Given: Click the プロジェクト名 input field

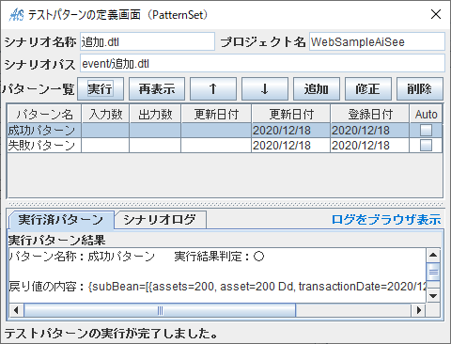Looking at the screenshot, I should point(377,41).
